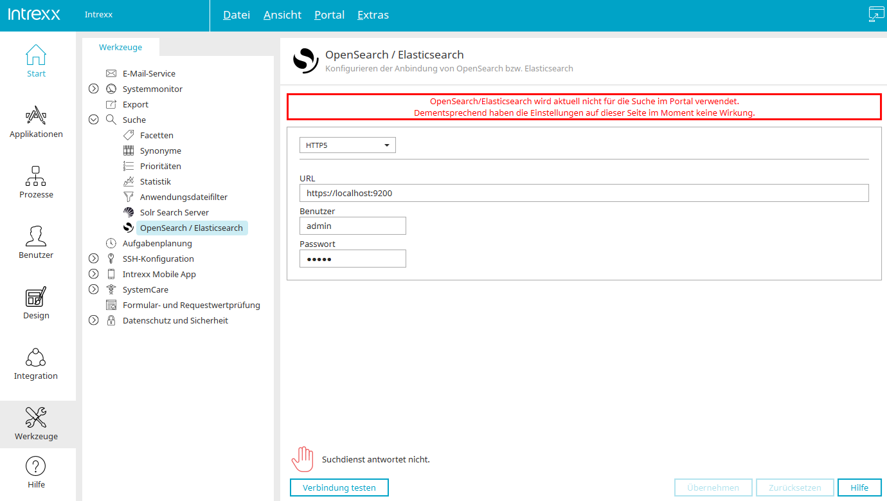Click the Verbindung testen button
The height and width of the screenshot is (501, 887).
point(339,487)
